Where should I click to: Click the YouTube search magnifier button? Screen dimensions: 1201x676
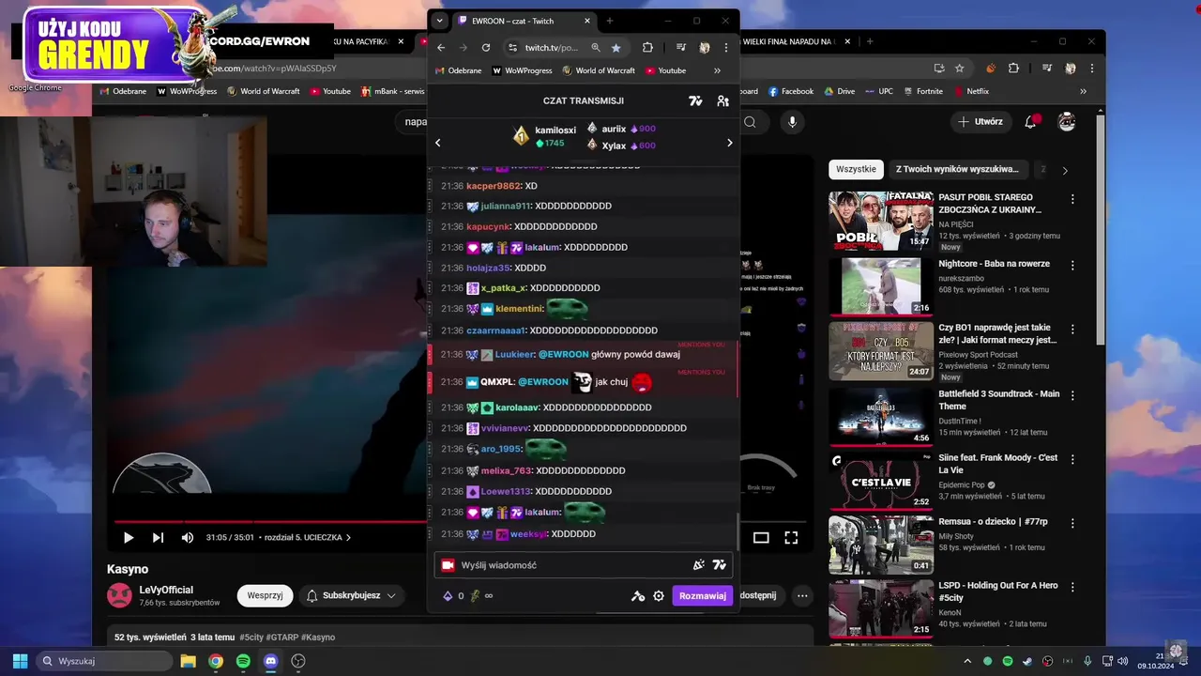click(x=750, y=122)
